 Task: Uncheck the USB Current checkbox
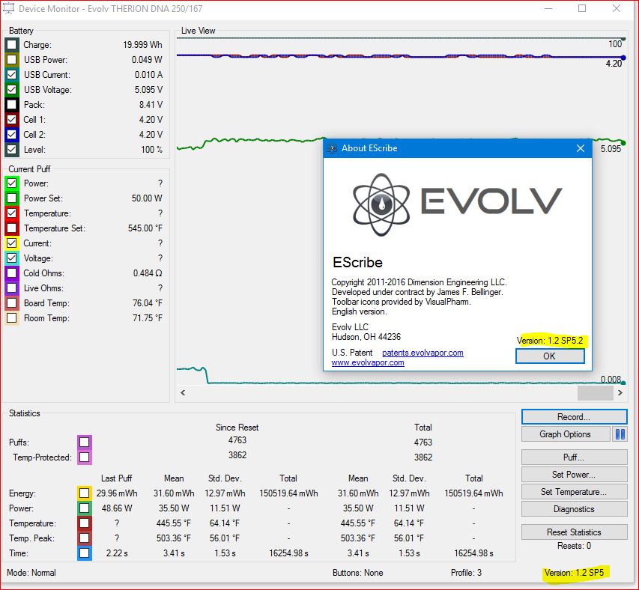click(x=12, y=75)
